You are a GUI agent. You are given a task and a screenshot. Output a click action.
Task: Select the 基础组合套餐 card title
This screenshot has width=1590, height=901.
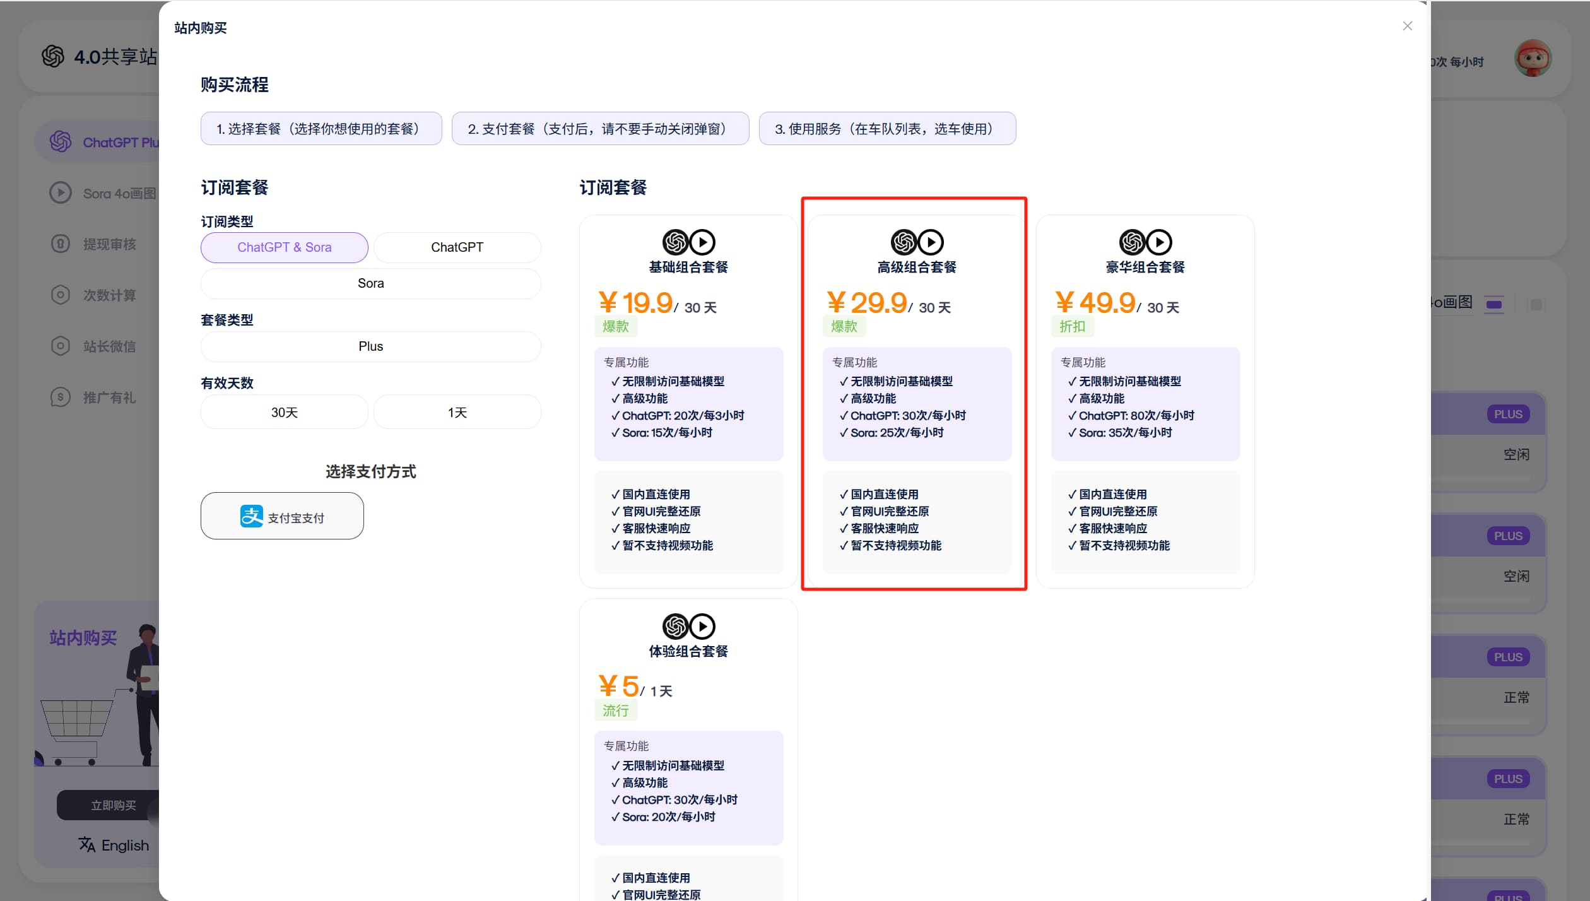point(688,267)
